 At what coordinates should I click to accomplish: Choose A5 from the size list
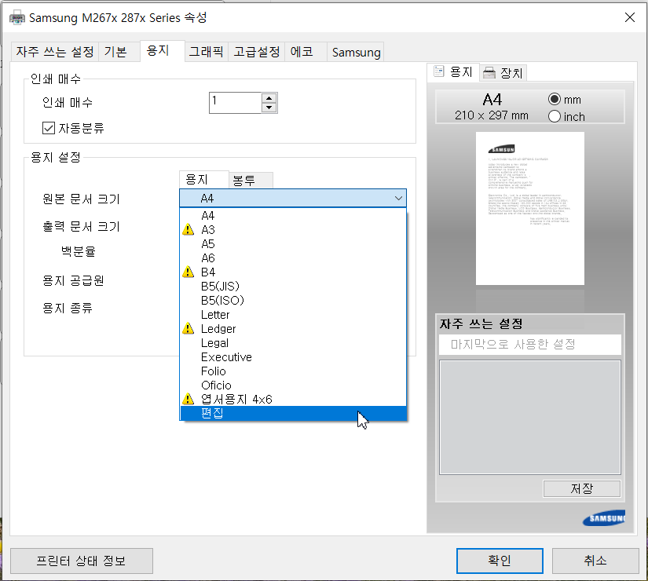pyautogui.click(x=293, y=244)
